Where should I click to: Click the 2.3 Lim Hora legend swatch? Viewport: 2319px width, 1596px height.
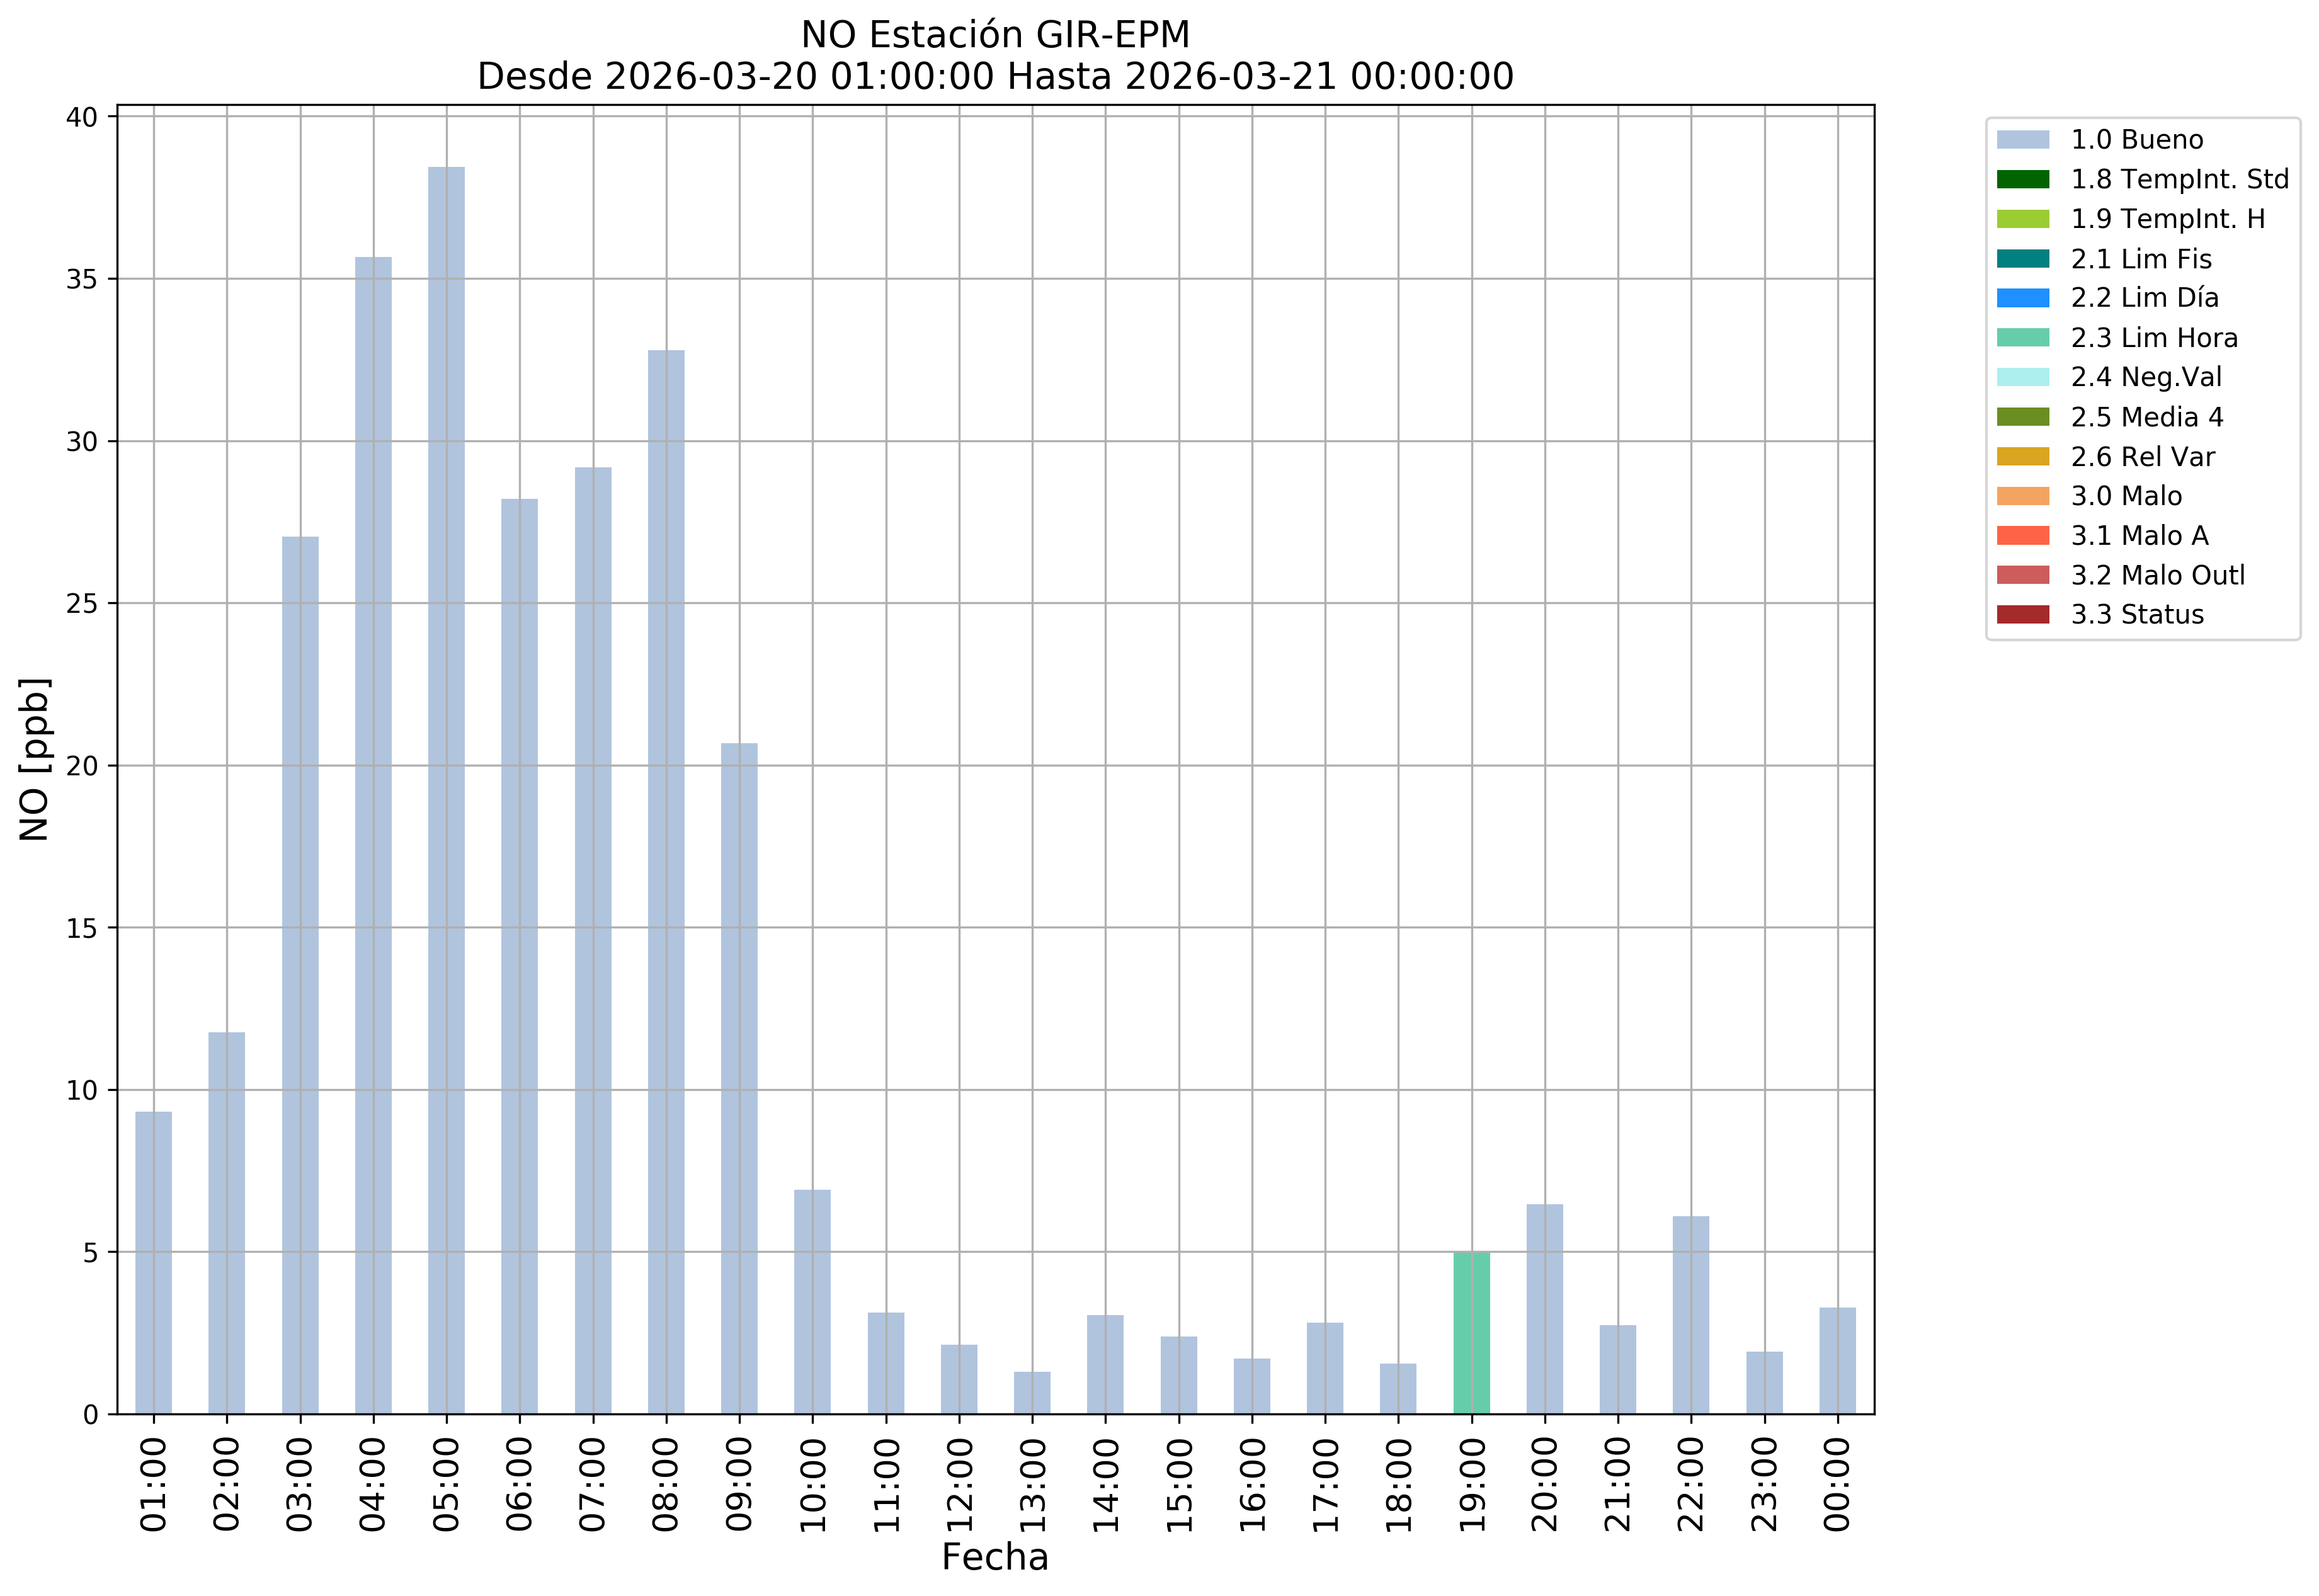tap(2022, 338)
